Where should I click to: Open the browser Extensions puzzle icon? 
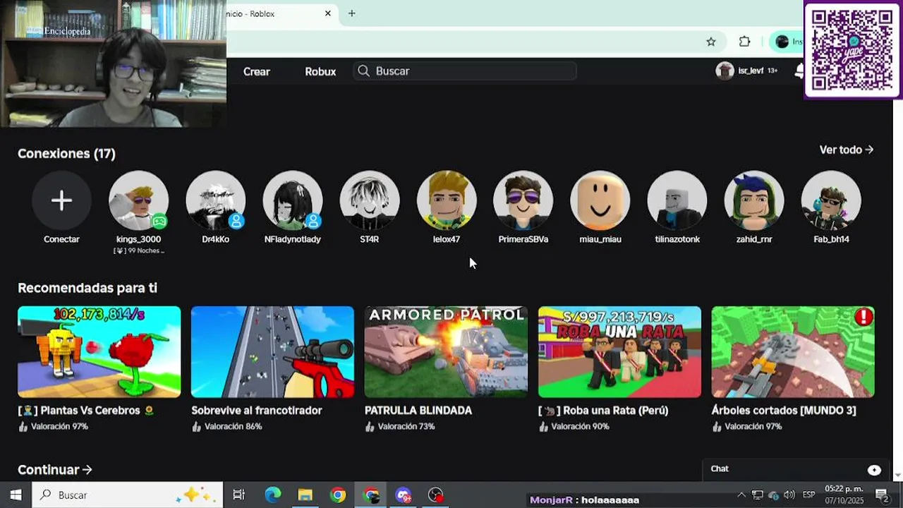[744, 42]
